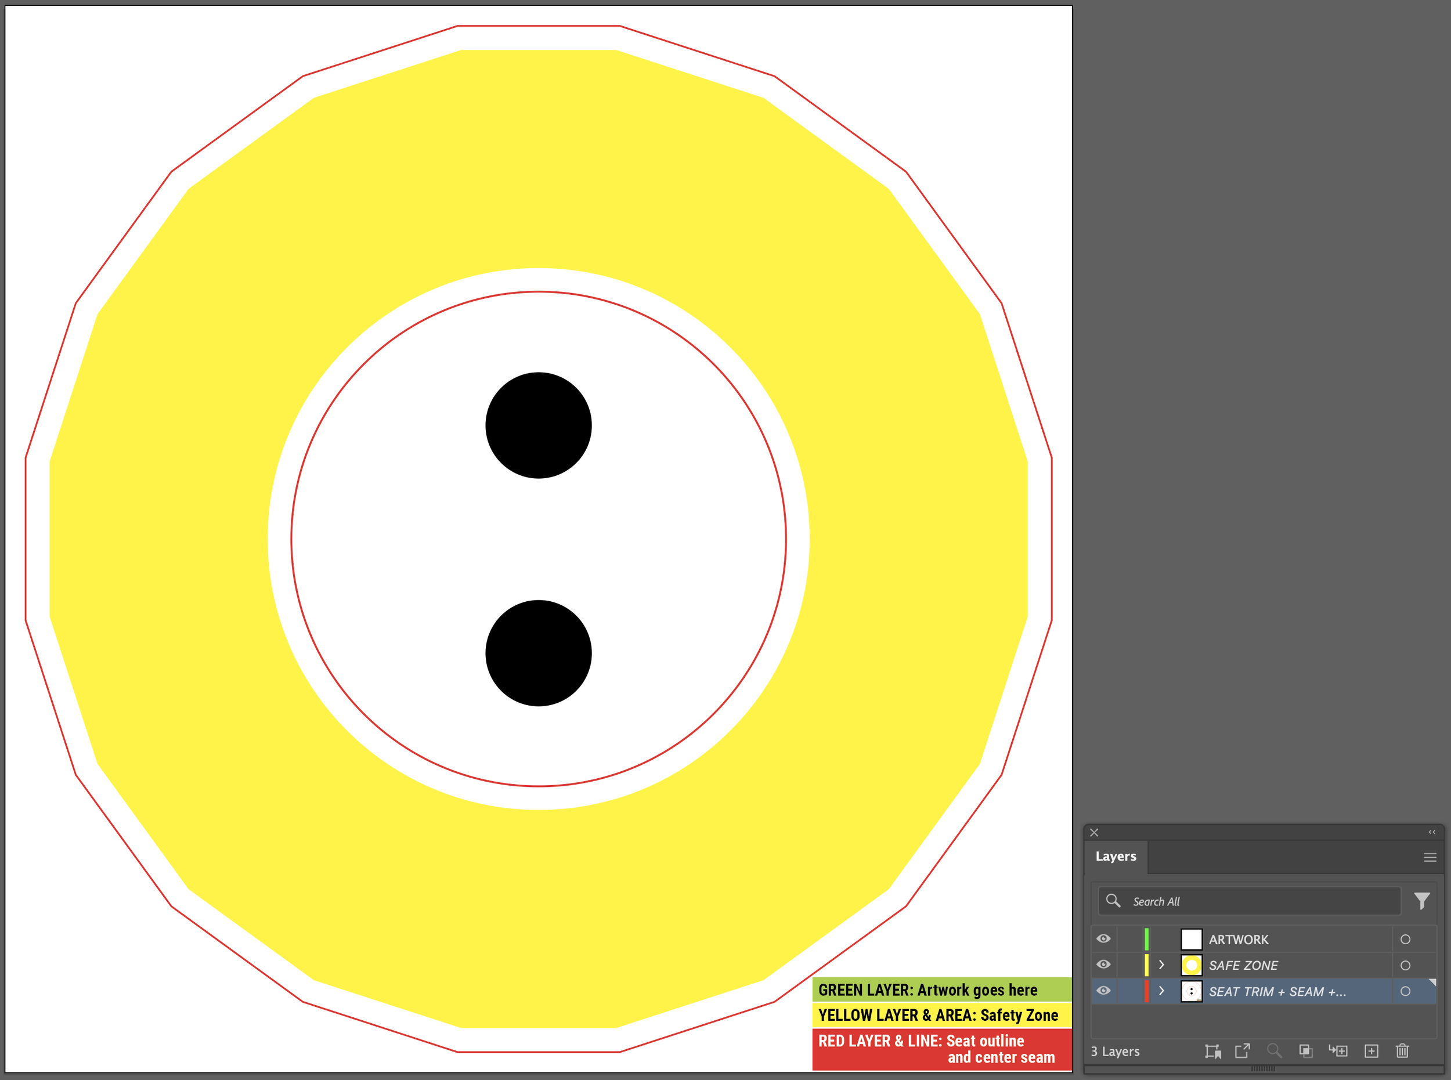The width and height of the screenshot is (1451, 1080).
Task: Click the artboard bookmark icon in Layers footer
Action: [x=1213, y=1050]
